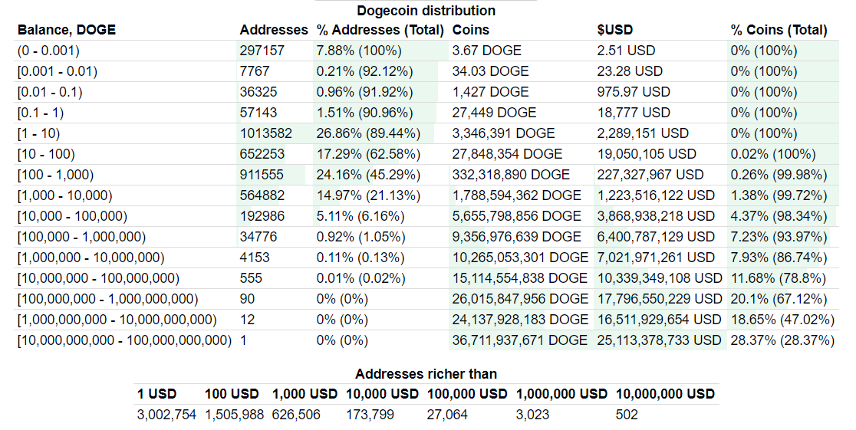Click the '1.38% (99.72%)' cell
Viewport: 856px width, 430px height.
pos(779,196)
